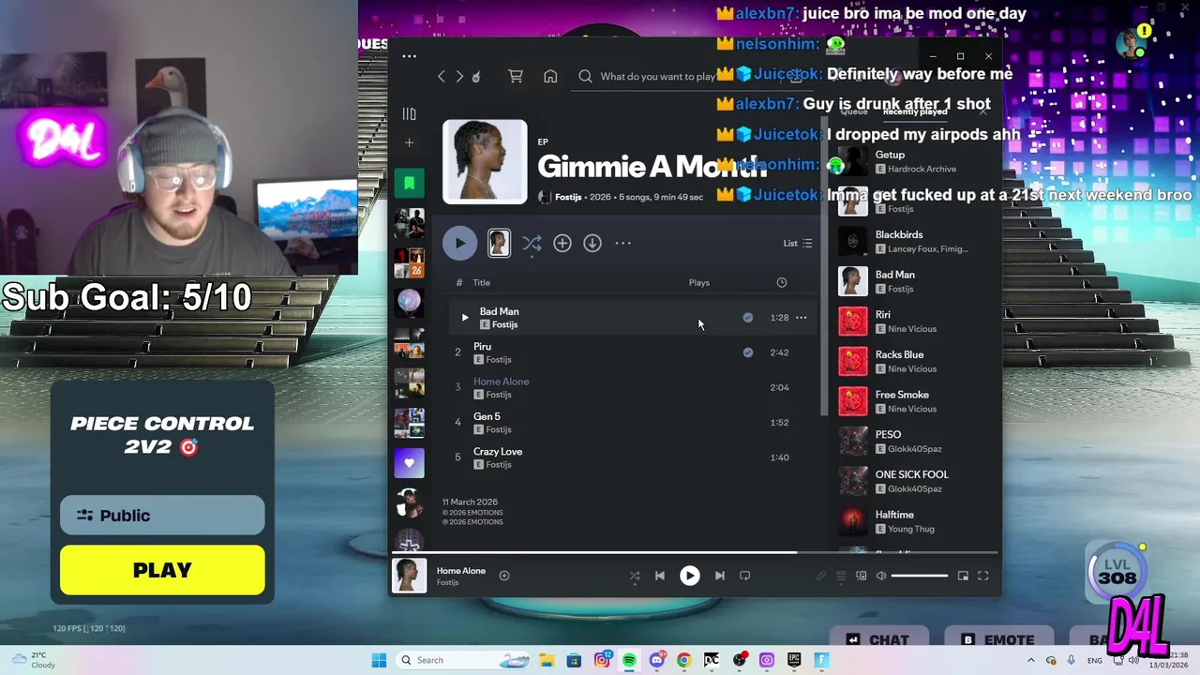1200x675 pixels.
Task: Open Liked Songs purple heart in the sidebar
Action: [x=409, y=462]
